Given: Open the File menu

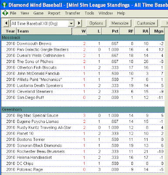Looking at the screenshot, I should [x=13, y=13].
